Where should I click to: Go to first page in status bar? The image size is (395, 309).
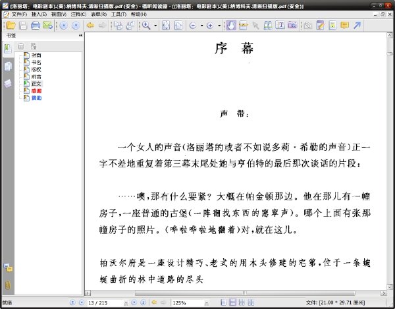point(72,302)
